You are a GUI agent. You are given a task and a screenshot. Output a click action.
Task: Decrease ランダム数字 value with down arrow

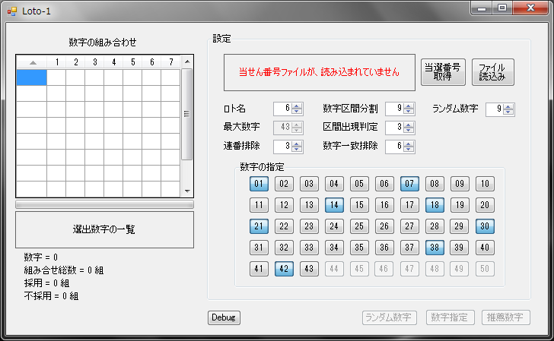point(508,112)
